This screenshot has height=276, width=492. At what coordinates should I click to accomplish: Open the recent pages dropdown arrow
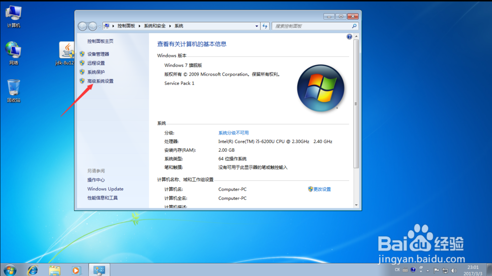click(100, 27)
